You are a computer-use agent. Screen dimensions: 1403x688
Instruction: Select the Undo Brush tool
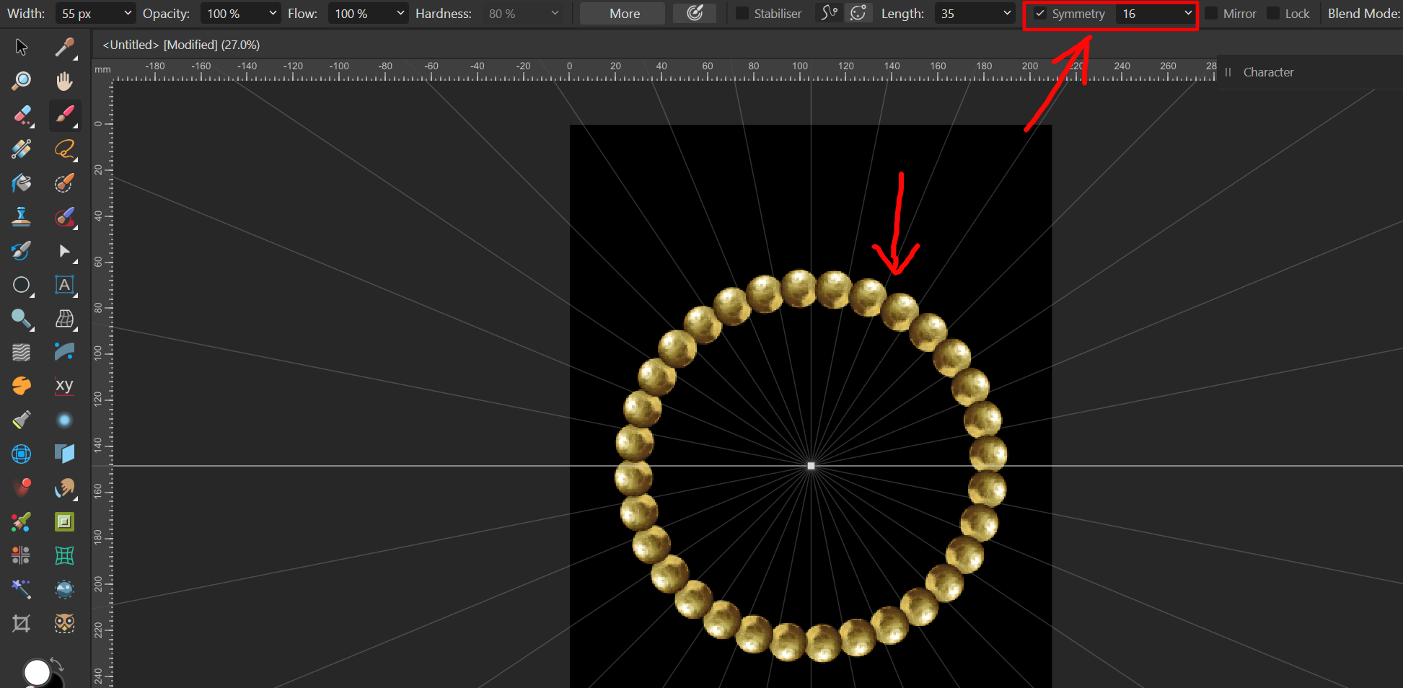[22, 251]
